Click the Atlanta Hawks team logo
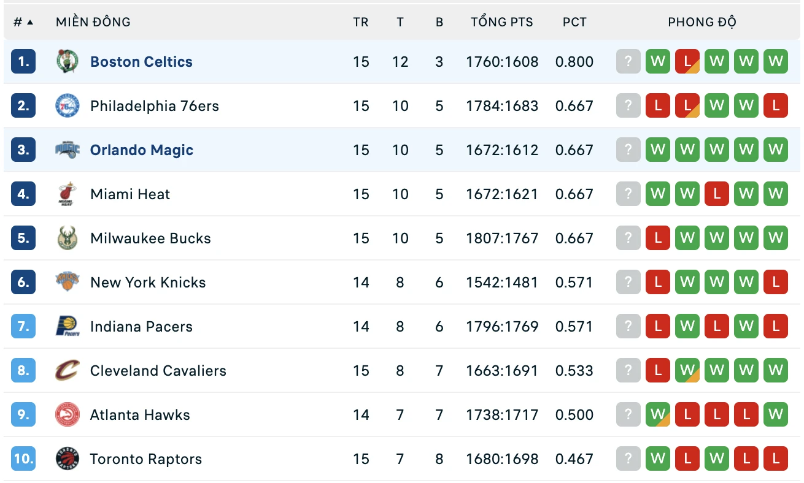 point(68,415)
